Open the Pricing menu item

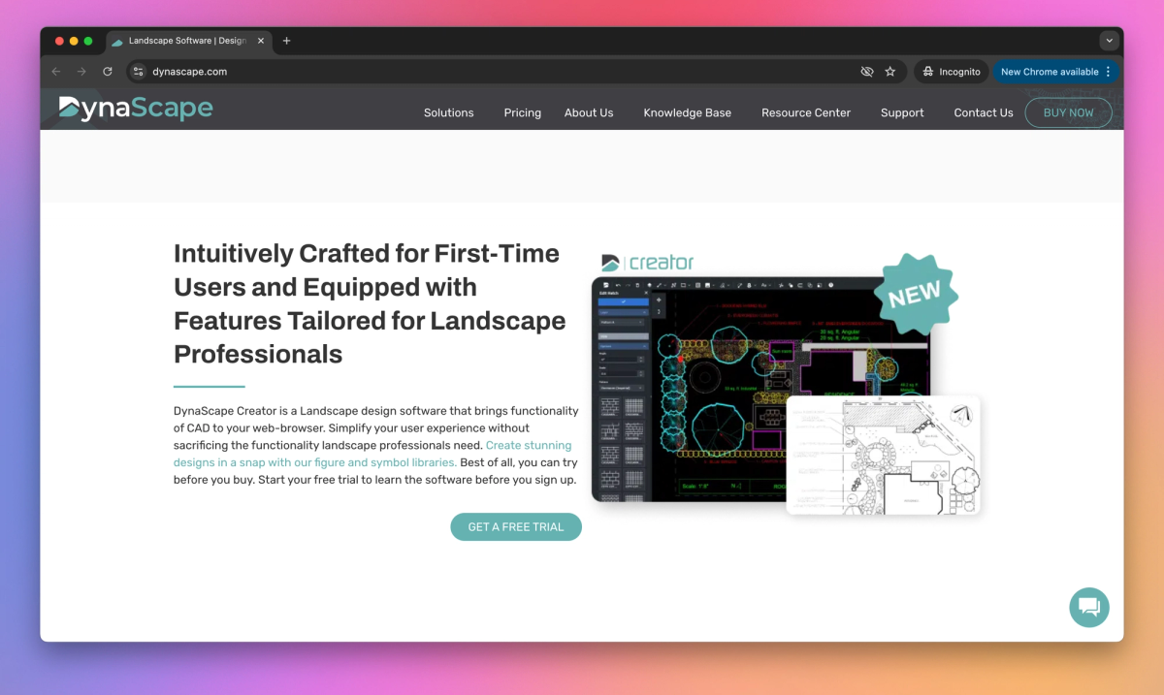[x=523, y=112]
